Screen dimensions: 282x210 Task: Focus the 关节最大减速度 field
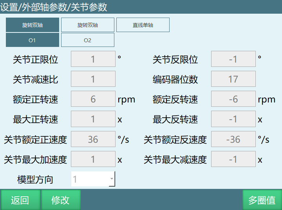(233, 159)
